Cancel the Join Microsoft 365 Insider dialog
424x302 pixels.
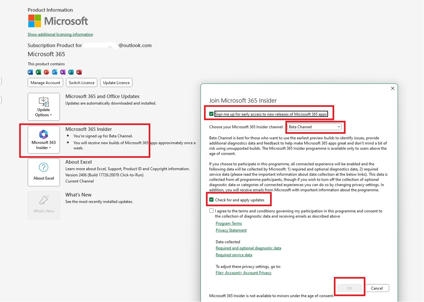point(377,288)
